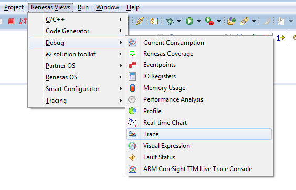The width and height of the screenshot is (296, 190).
Task: Click the IO Registers table icon
Action: point(132,76)
